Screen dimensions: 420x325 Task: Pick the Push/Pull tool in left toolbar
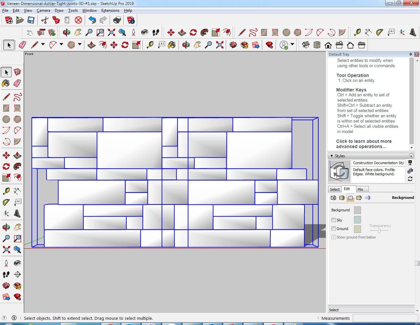pyautogui.click(x=17, y=155)
